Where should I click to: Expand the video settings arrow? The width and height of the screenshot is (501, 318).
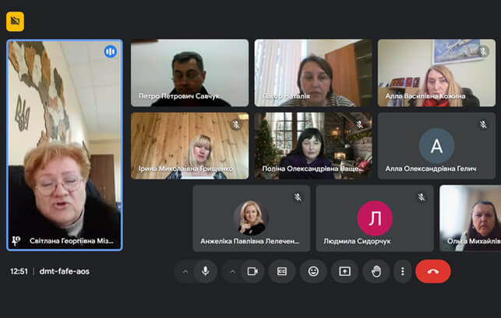coord(232,271)
